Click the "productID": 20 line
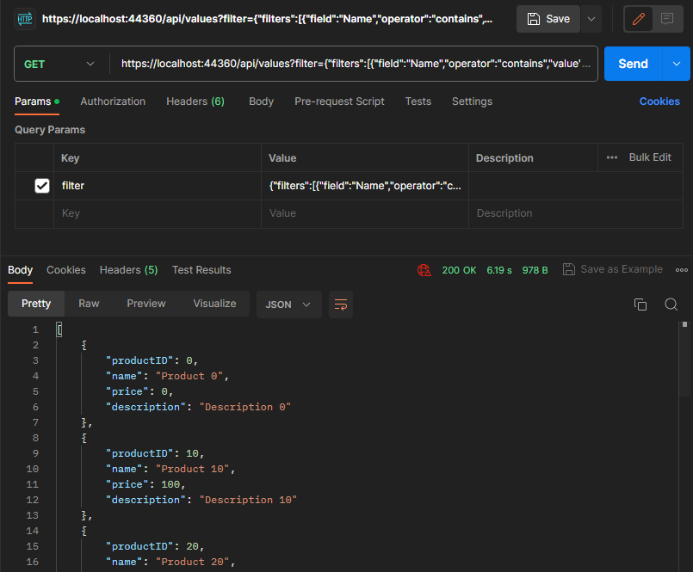The image size is (693, 572). [x=155, y=546]
